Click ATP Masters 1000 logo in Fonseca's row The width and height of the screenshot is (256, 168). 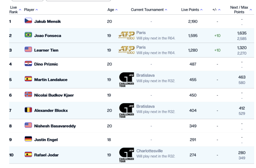126,35
